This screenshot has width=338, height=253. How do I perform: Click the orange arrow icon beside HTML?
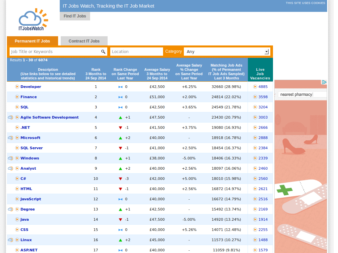(17, 189)
